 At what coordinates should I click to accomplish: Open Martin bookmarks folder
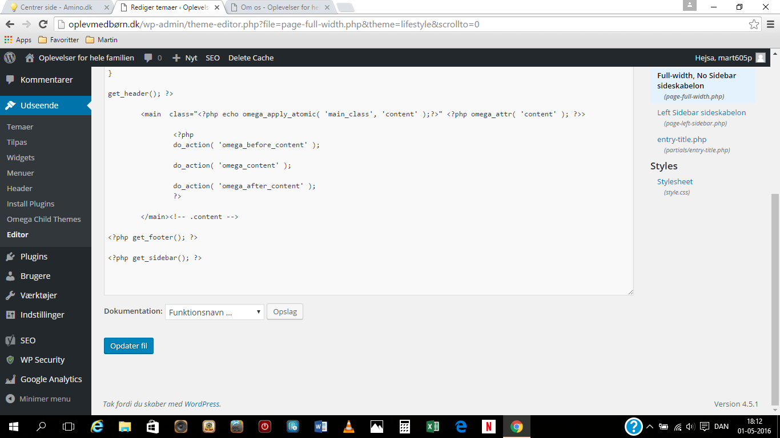pos(102,40)
